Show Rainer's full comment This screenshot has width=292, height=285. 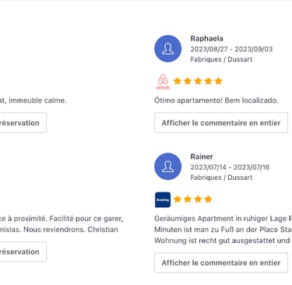pos(221,262)
